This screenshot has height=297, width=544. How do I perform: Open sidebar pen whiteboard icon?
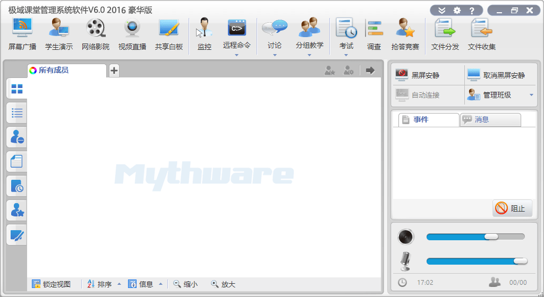(x=16, y=235)
